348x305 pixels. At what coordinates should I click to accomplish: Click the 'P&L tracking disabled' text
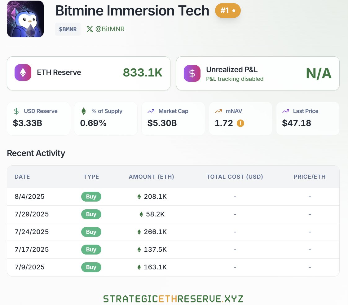(x=235, y=79)
